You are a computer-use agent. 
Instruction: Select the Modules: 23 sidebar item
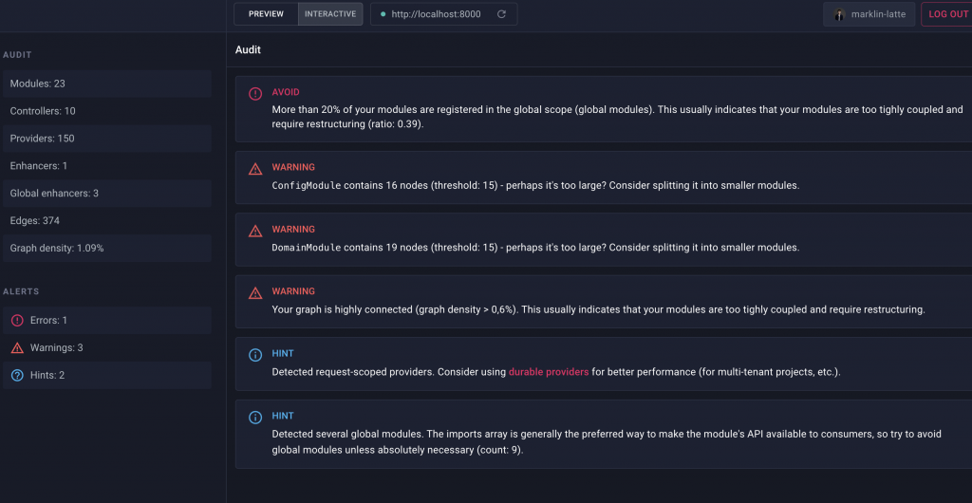click(106, 84)
